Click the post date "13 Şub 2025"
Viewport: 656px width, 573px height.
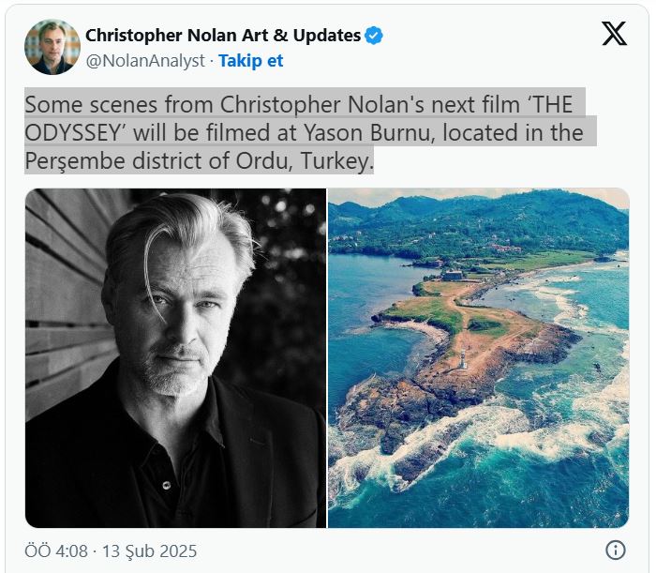(149, 550)
